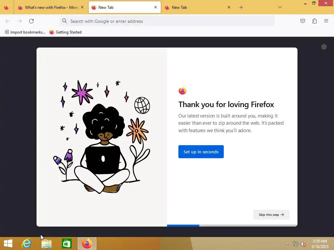Click the search magnifier icon in address bar
Screen dimensions: 334x250
coord(65,21)
